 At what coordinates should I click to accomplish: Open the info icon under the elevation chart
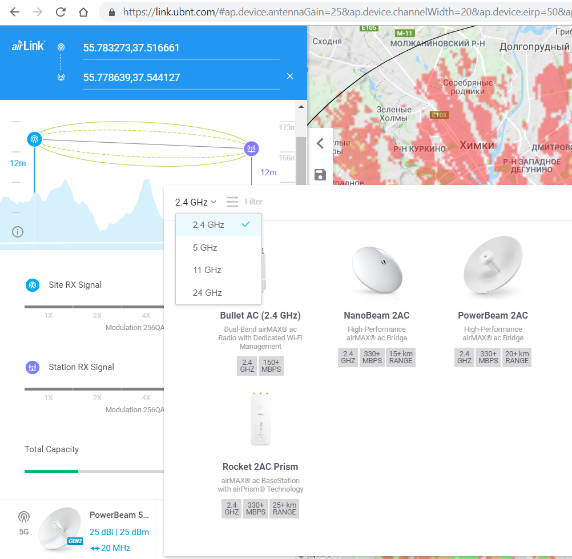18,232
